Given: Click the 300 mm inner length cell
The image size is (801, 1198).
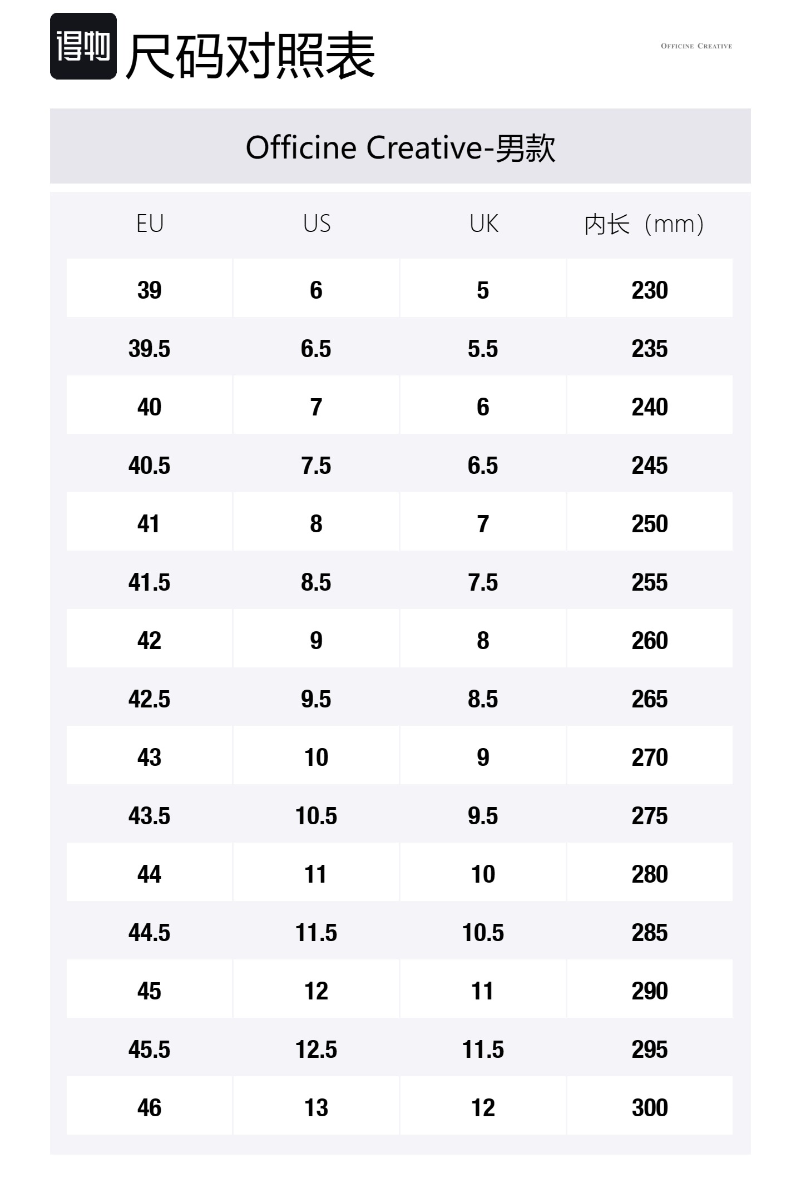Looking at the screenshot, I should 649,1107.
